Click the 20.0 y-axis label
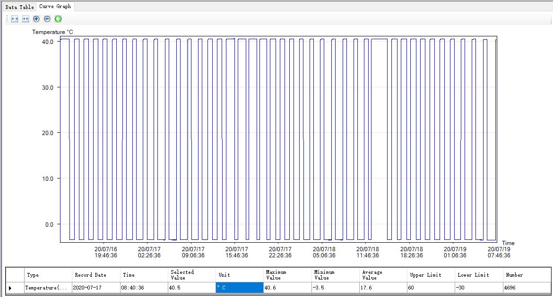553x297 pixels. click(48, 133)
